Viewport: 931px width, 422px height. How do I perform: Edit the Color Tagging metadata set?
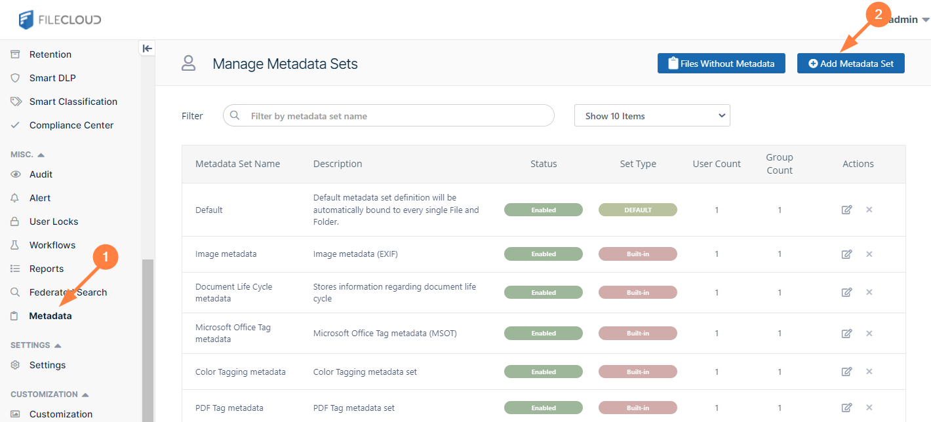click(846, 372)
